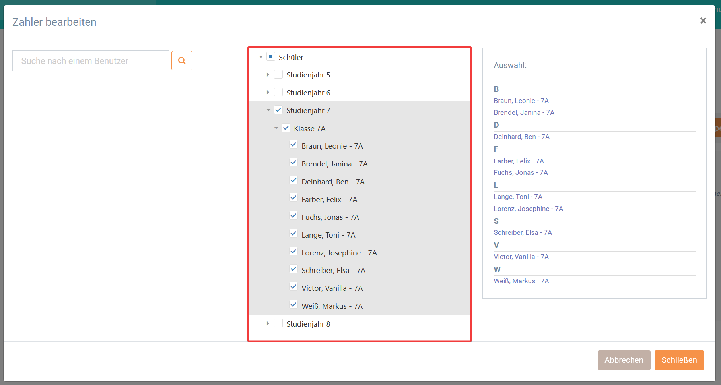Expand the Studienjahr 6 node
Image resolution: width=721 pixels, height=385 pixels.
click(x=268, y=92)
